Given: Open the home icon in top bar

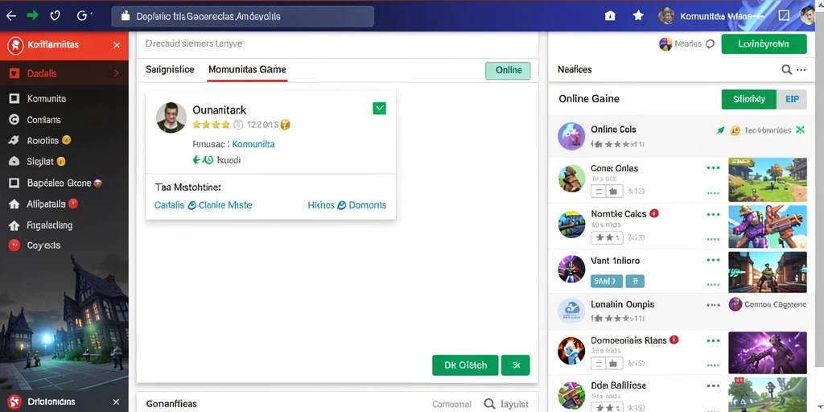Looking at the screenshot, I should coord(610,16).
